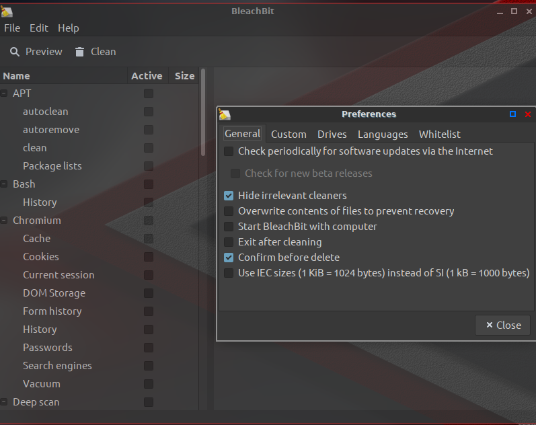The width and height of the screenshot is (536, 425).
Task: Open the Edit menu
Action: click(38, 28)
